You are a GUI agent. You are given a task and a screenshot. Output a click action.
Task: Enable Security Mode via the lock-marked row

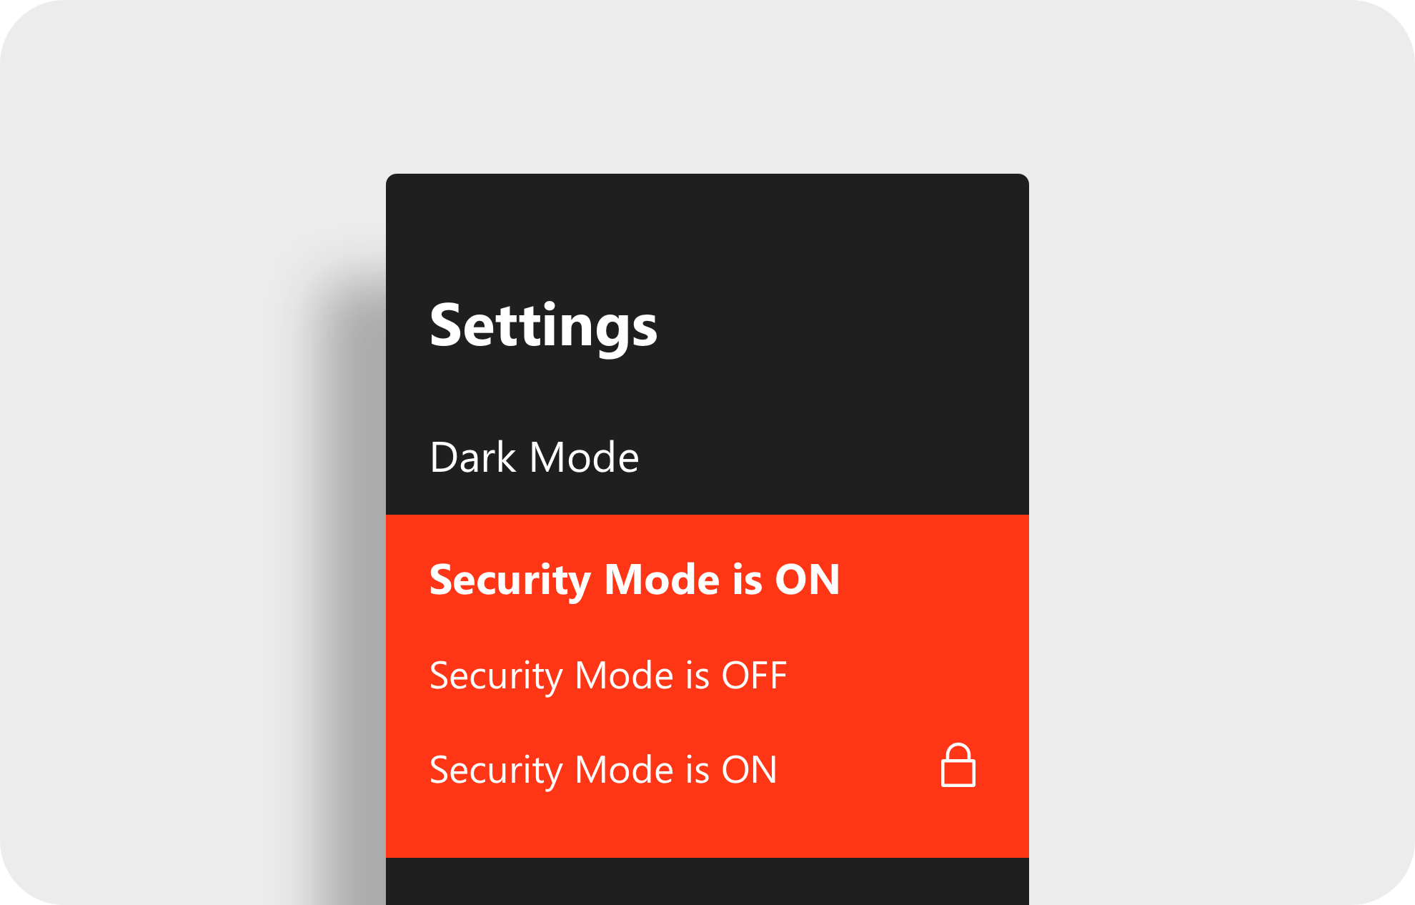602,770
